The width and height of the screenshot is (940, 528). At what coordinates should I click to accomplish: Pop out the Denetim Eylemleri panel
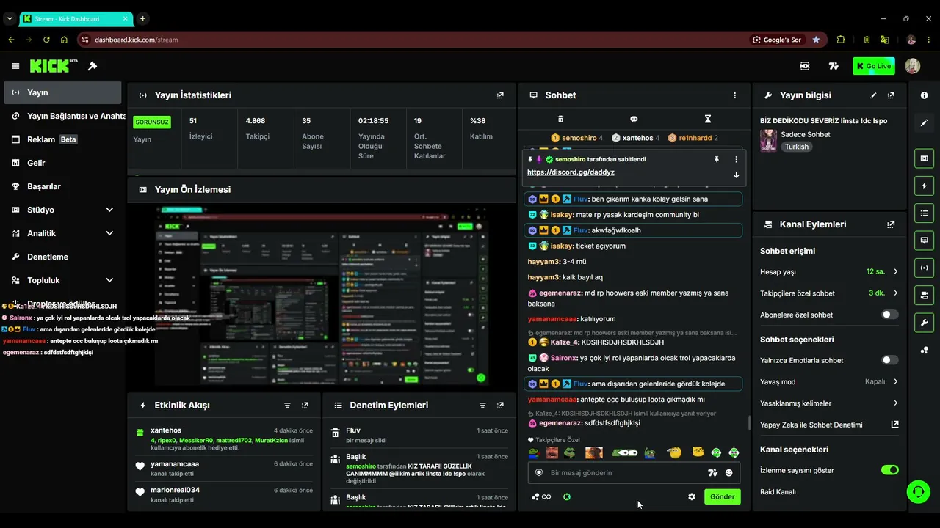500,405
